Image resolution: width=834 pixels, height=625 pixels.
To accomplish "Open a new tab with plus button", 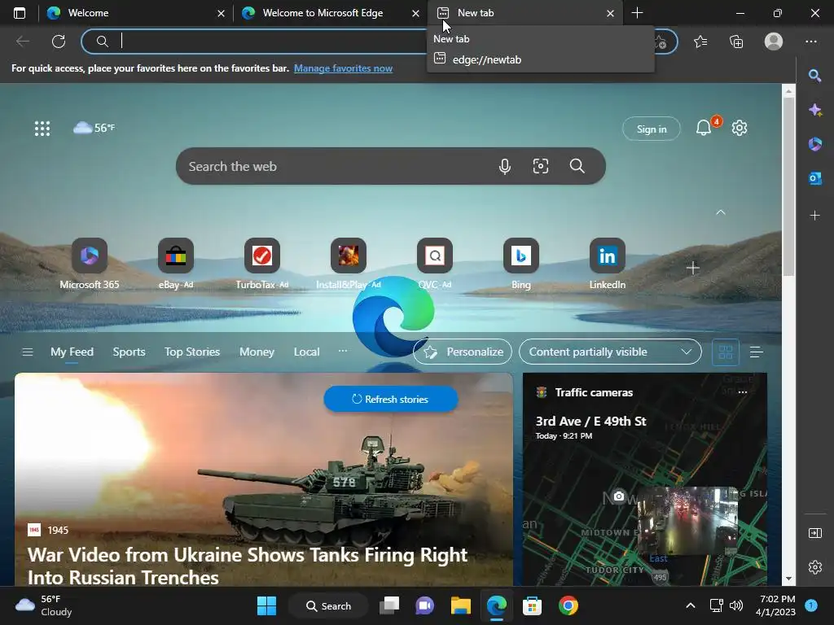I will [637, 13].
